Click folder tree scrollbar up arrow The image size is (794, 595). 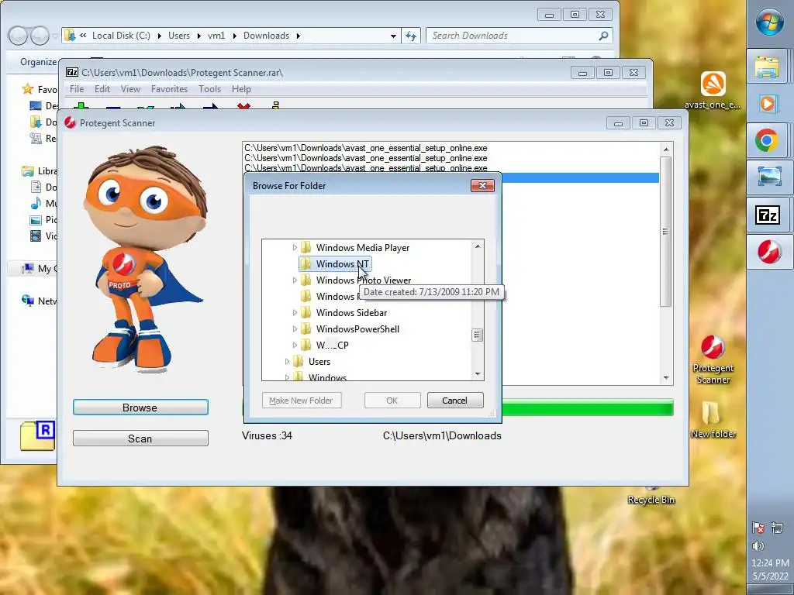tap(477, 246)
